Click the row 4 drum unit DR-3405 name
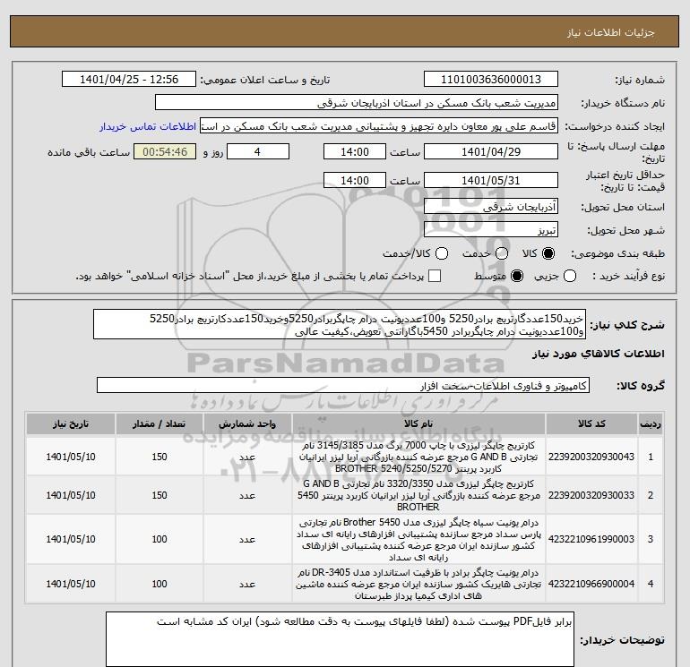This screenshot has height=667, width=690. click(x=418, y=585)
